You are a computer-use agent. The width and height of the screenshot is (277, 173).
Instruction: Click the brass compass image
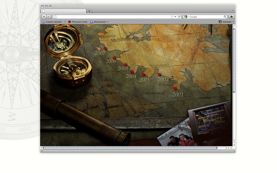click(68, 56)
